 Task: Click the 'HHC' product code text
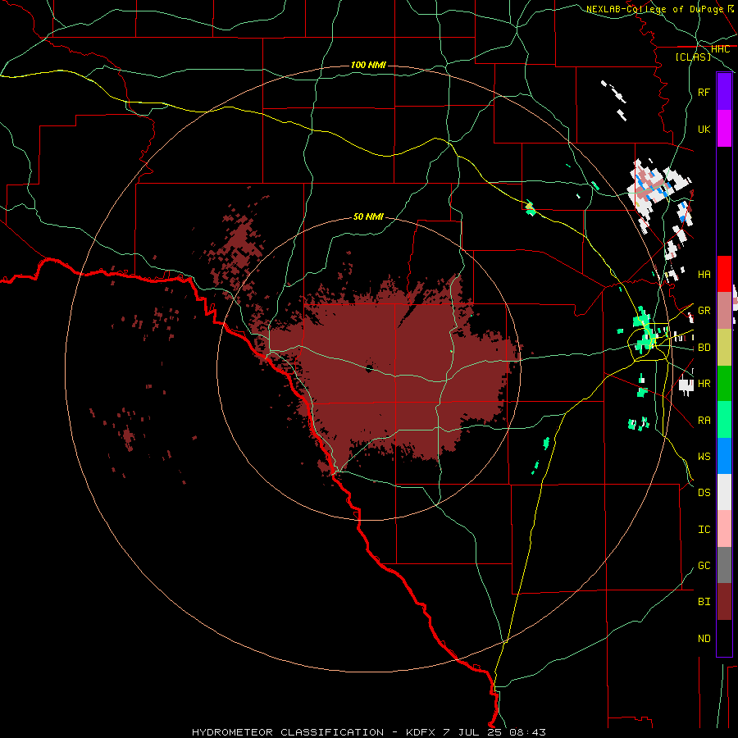tap(720, 49)
